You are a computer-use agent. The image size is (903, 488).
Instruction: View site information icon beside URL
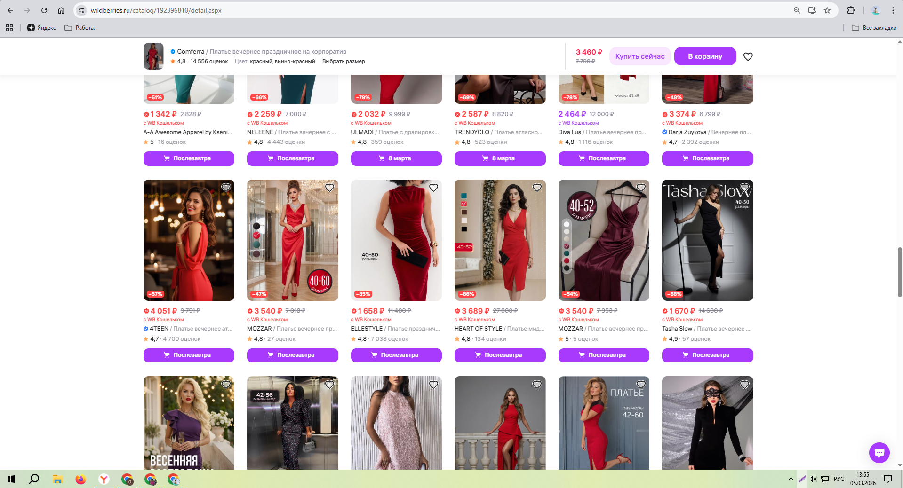point(81,10)
